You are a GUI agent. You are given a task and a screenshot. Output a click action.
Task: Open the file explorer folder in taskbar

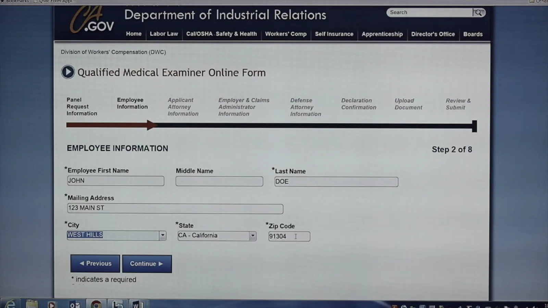pos(32,304)
